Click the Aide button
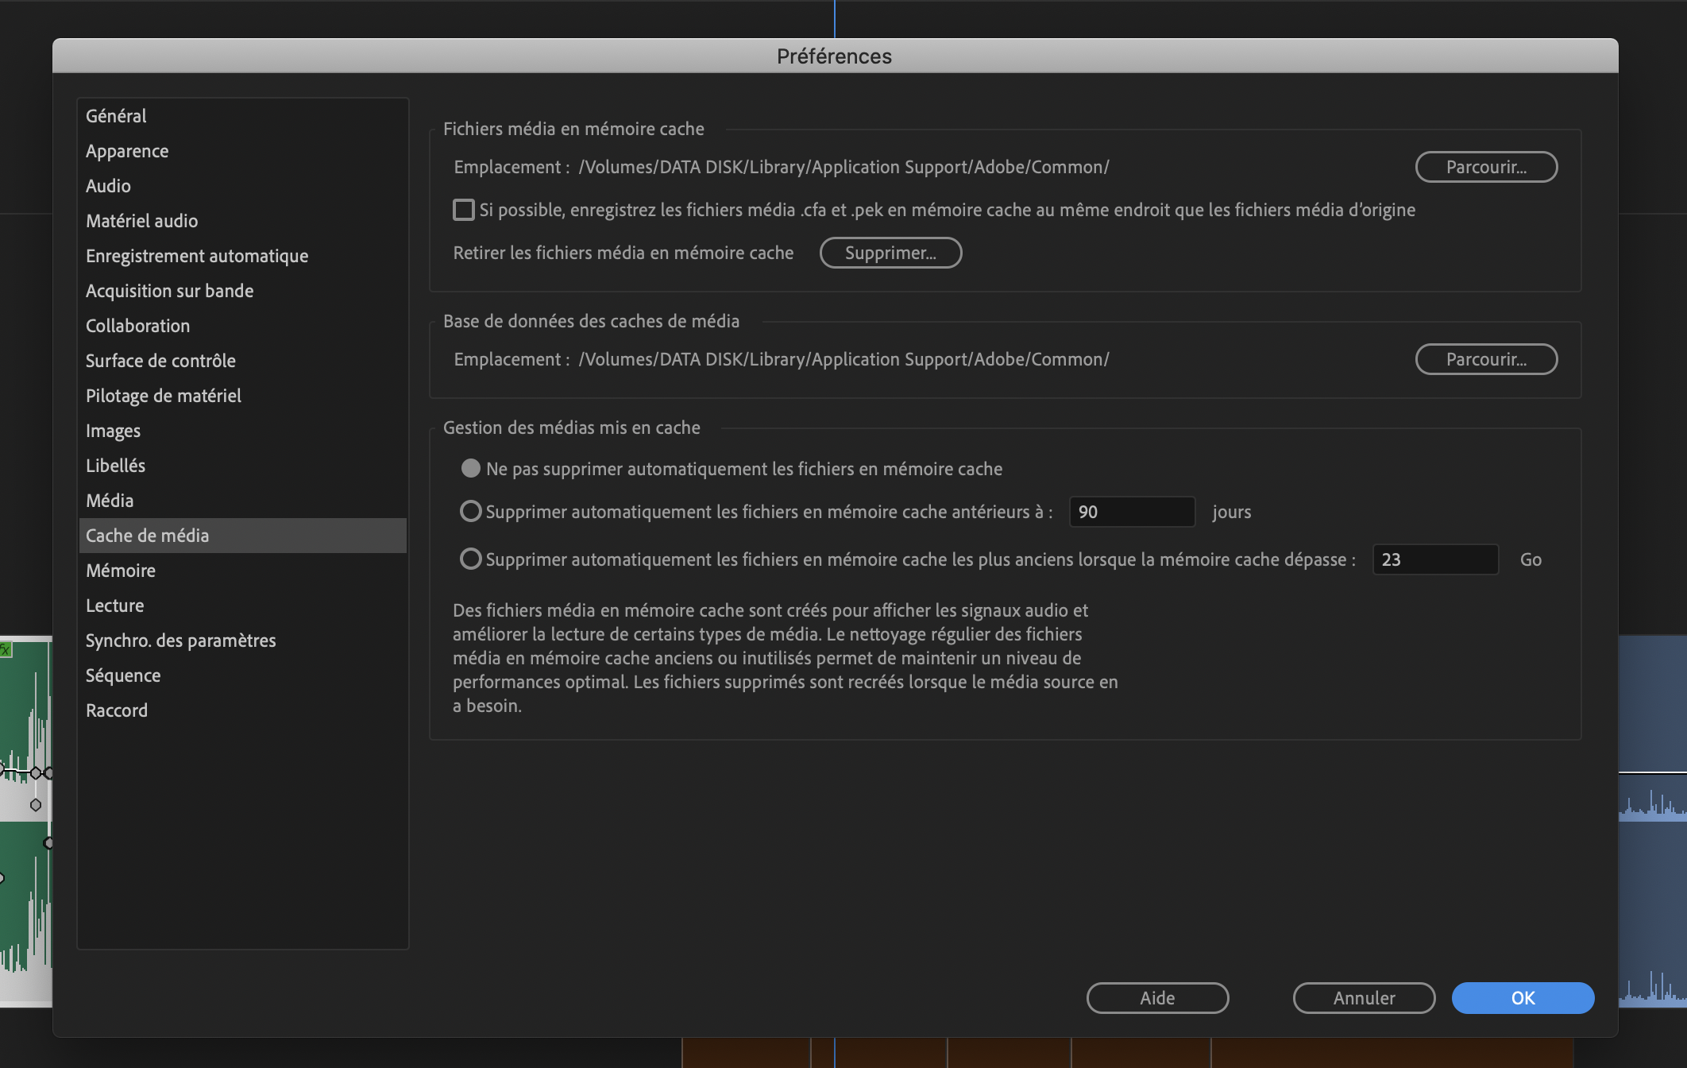The height and width of the screenshot is (1068, 1687). [x=1157, y=998]
